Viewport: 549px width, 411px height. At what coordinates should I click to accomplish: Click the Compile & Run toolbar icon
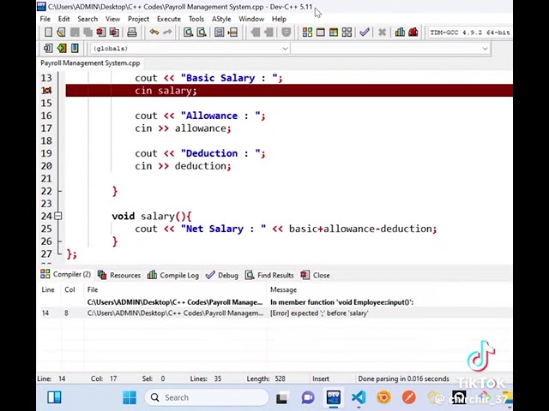pyautogui.click(x=334, y=33)
